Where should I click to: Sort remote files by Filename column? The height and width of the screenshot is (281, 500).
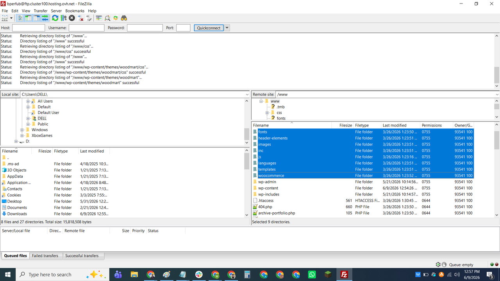coord(292,125)
